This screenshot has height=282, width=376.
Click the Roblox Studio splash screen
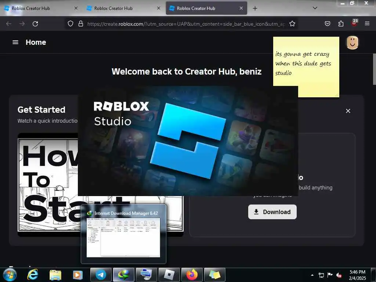point(188,141)
